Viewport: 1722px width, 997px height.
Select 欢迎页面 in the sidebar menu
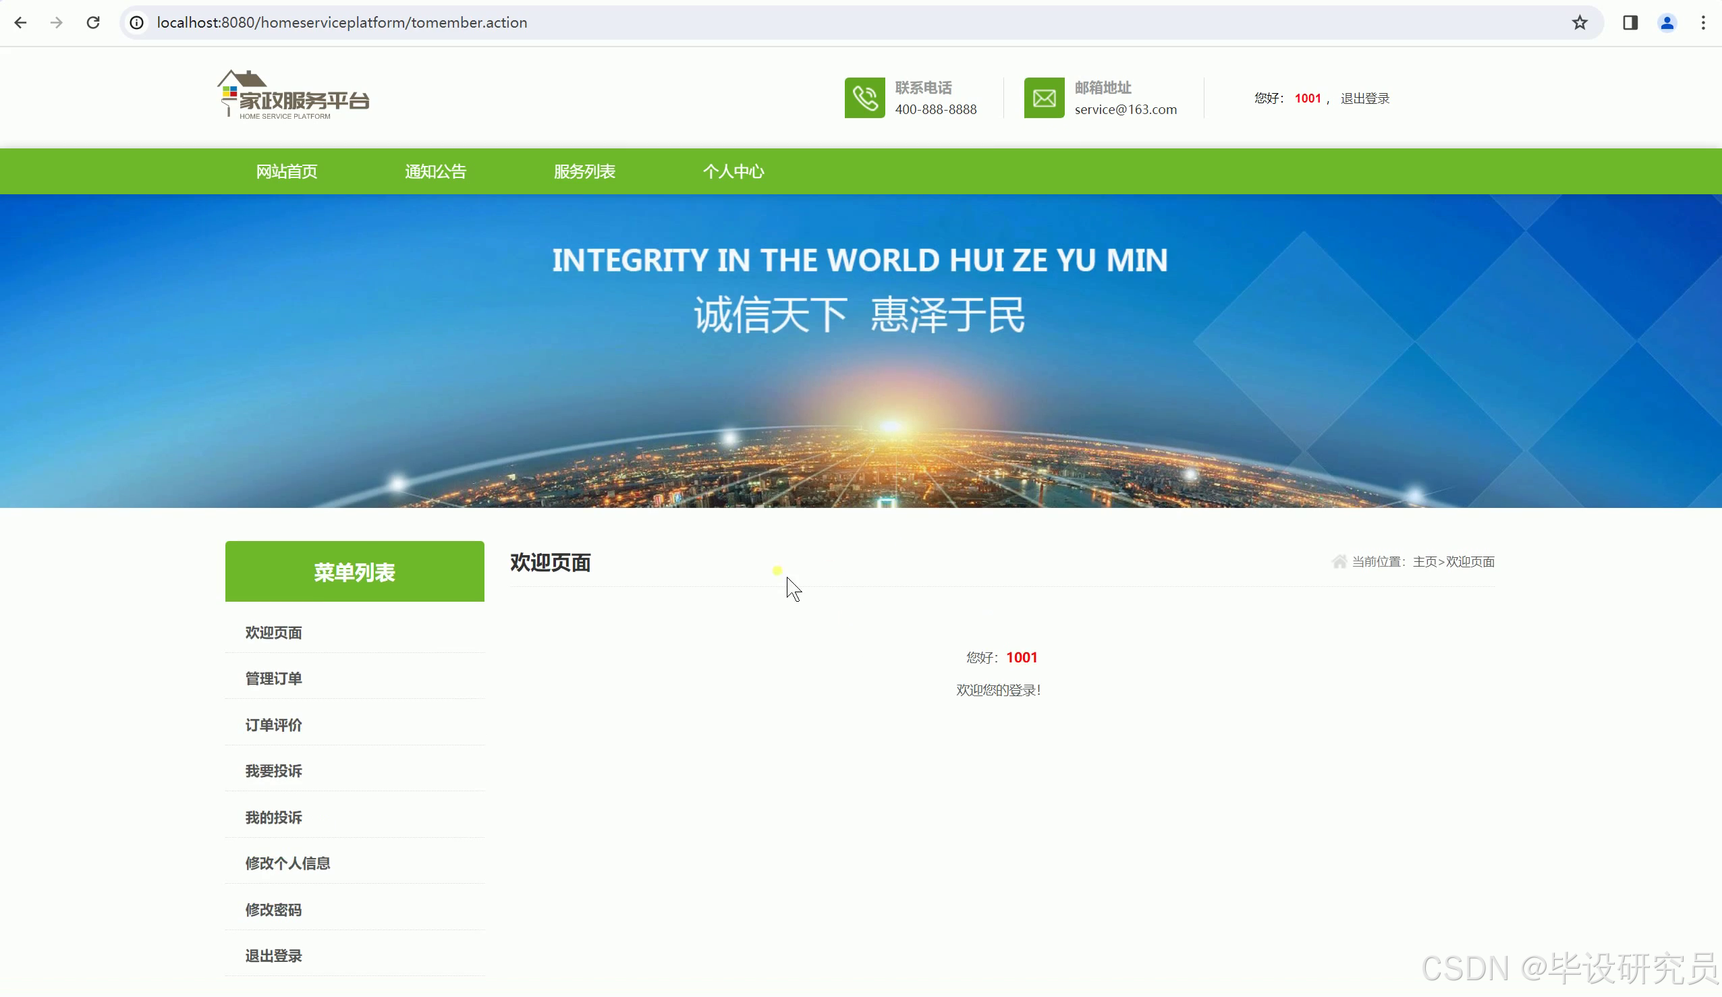[x=273, y=633]
